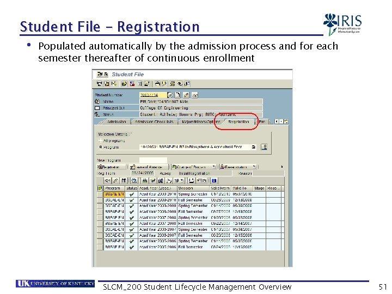Viewport: 392px width, 294px height.
Task: Click the Name row person icon
Action: (97, 101)
